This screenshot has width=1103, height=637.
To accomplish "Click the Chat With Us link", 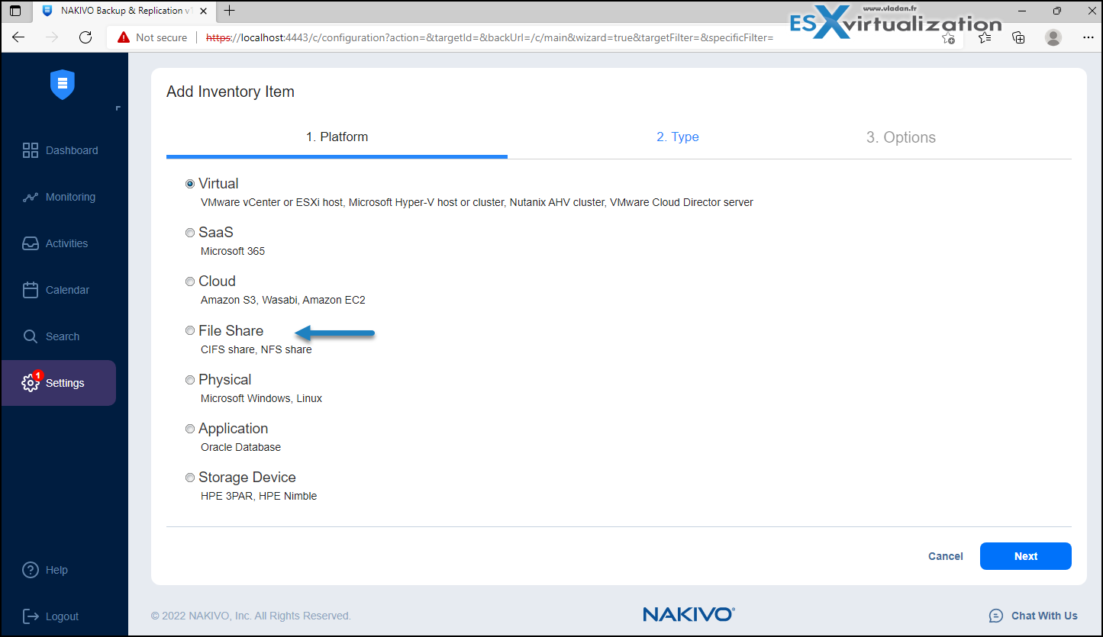I will point(1044,616).
